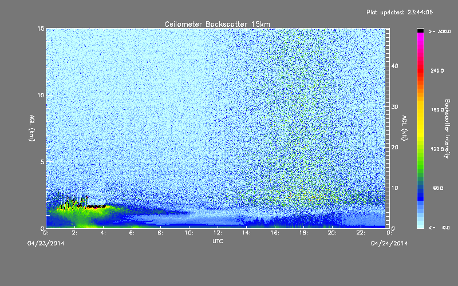Click the '10:' hour tick label
Image resolution: width=458 pixels, height=286 pixels.
189,233
